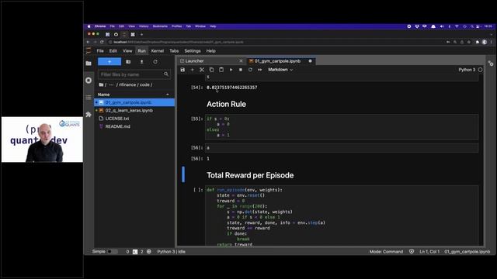Open the property inspector gears icon
The height and width of the screenshot is (279, 497).
pyautogui.click(x=491, y=64)
